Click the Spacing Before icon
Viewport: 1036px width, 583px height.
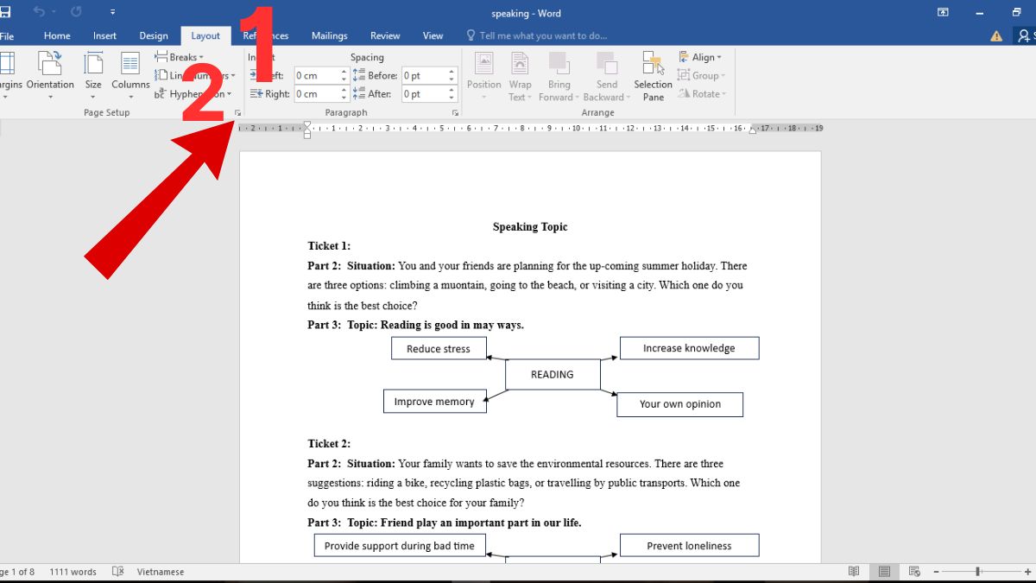[x=359, y=75]
